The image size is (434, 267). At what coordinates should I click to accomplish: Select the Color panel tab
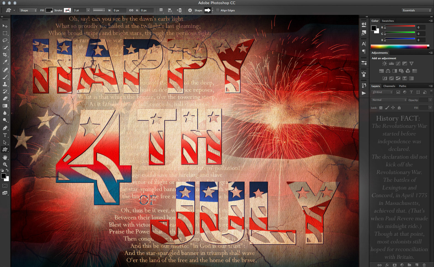click(x=375, y=21)
